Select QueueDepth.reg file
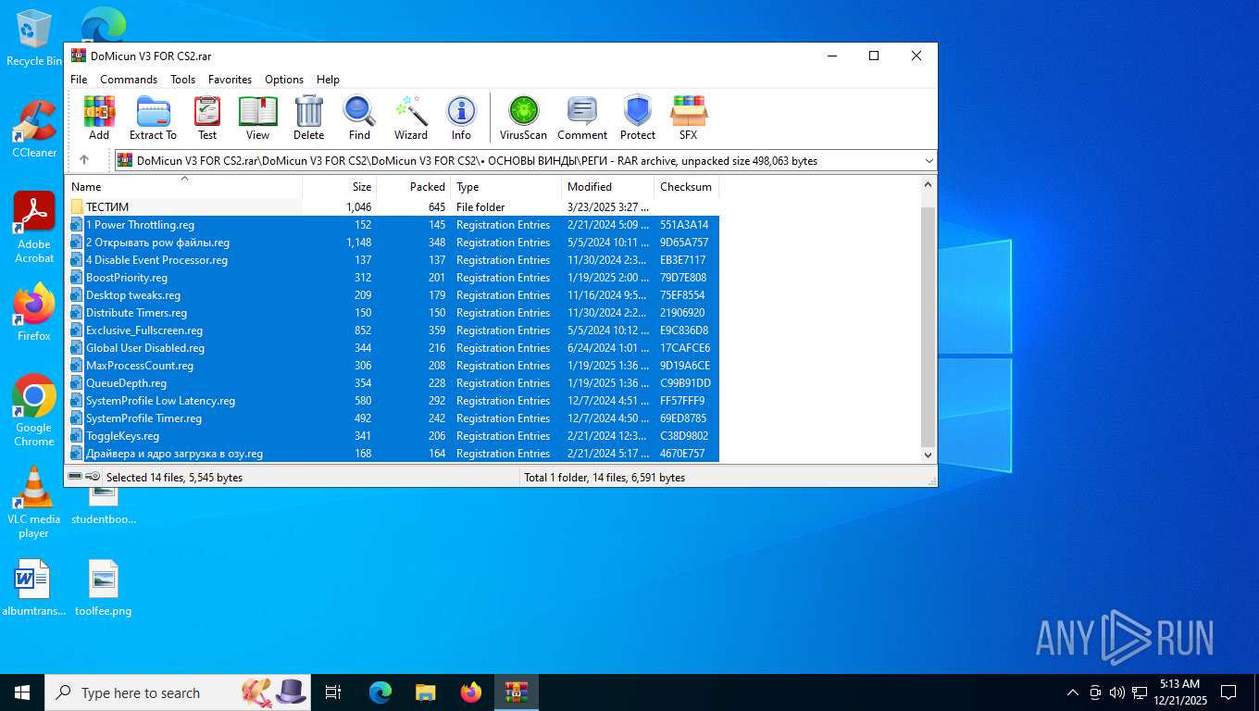This screenshot has height=711, width=1259. point(126,382)
